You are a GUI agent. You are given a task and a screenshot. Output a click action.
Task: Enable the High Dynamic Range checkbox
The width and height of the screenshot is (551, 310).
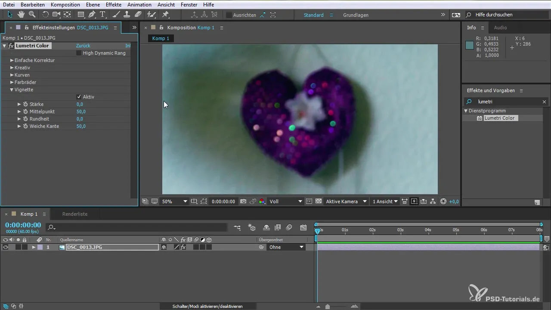78,53
